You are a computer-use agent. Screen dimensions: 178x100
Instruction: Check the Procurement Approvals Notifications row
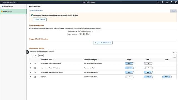pyautogui.click(x=35, y=72)
